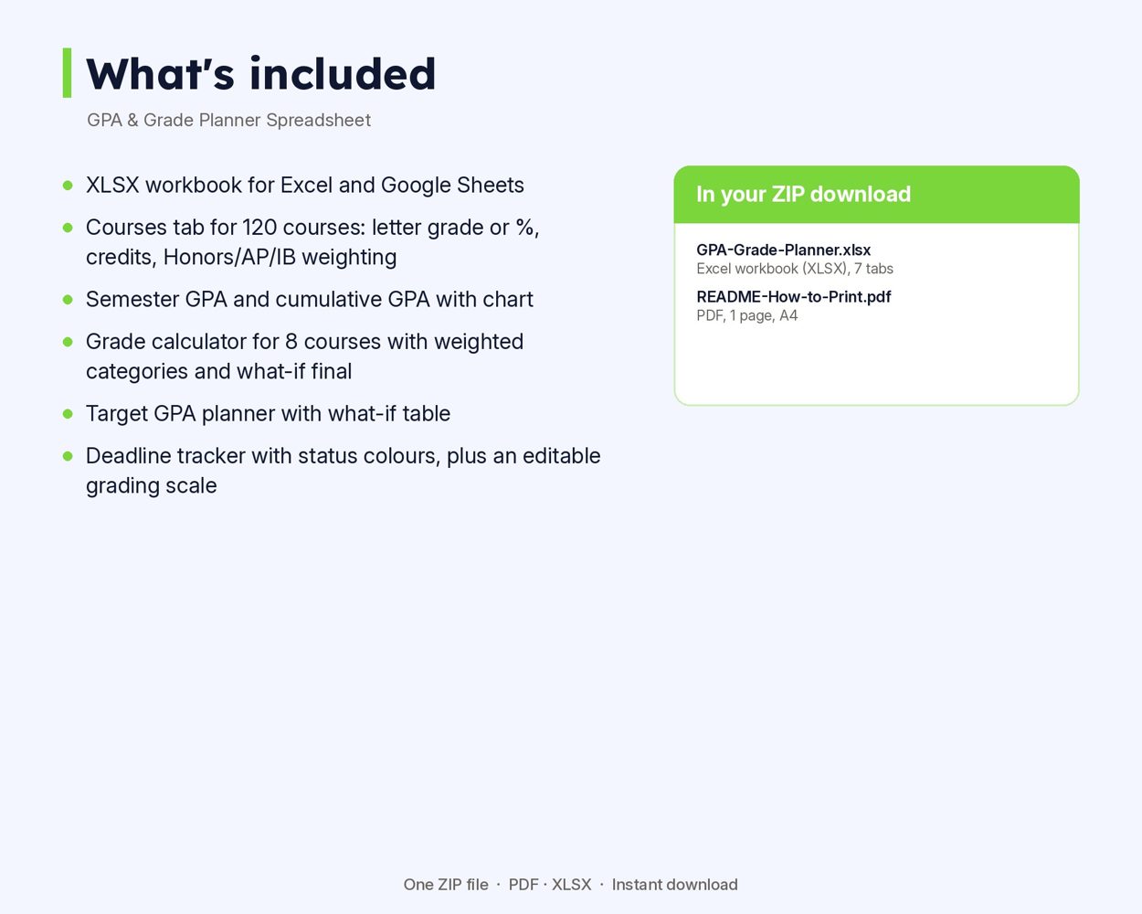Image resolution: width=1142 pixels, height=914 pixels.
Task: Click "One ZIP file" footer text
Action: pyautogui.click(x=446, y=885)
